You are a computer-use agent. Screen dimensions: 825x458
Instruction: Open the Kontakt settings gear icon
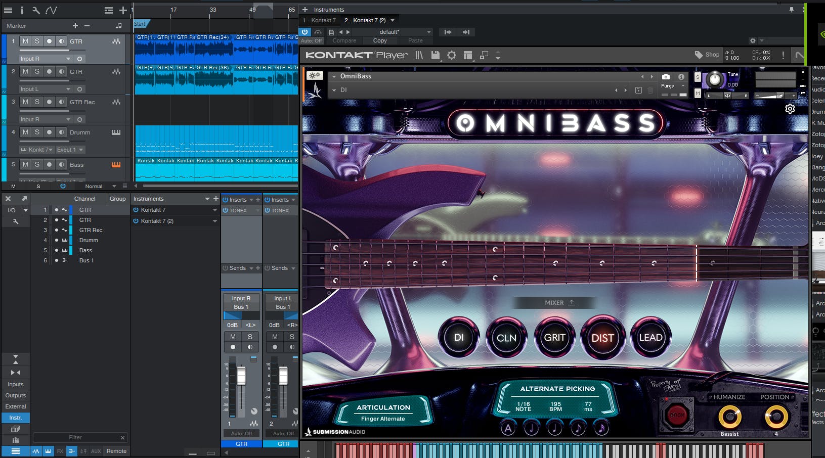[452, 55]
